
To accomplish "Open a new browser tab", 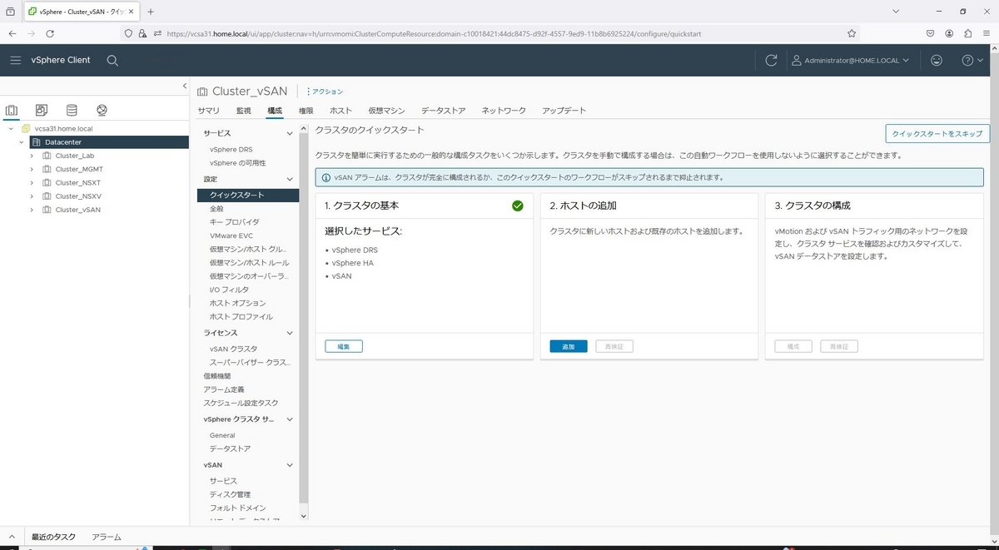I will pos(151,12).
